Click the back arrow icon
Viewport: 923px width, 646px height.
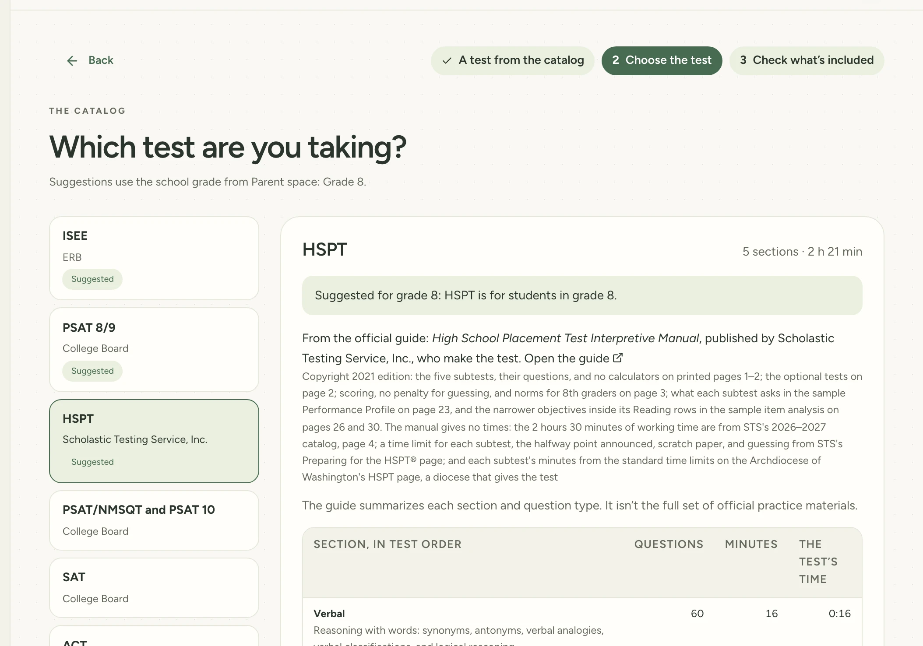[x=72, y=61]
